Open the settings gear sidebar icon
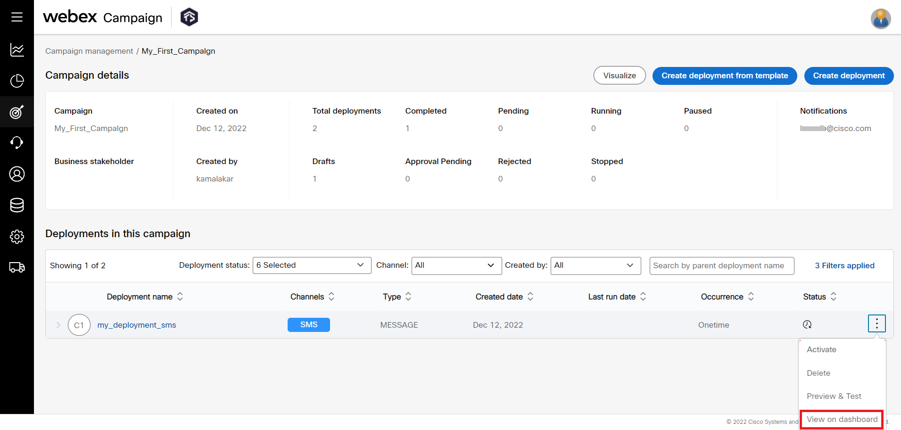Viewport: 901px width, 430px height. click(17, 236)
